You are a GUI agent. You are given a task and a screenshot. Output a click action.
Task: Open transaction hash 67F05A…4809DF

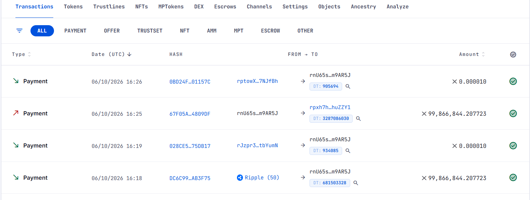(190, 114)
